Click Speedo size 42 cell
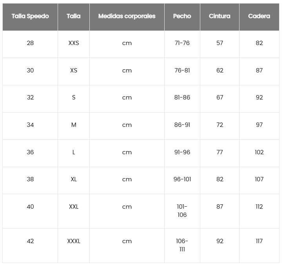The width and height of the screenshot is (283, 267). [30, 241]
